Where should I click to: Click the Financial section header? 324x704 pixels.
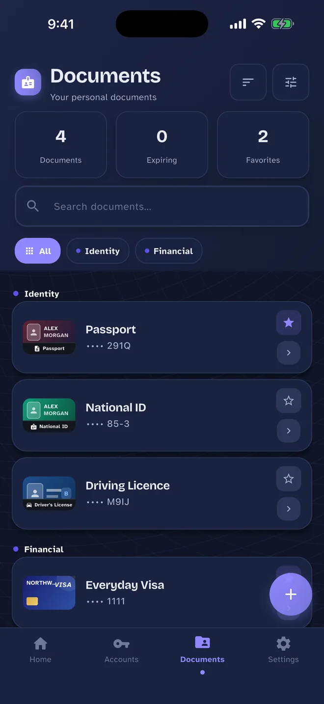click(44, 549)
